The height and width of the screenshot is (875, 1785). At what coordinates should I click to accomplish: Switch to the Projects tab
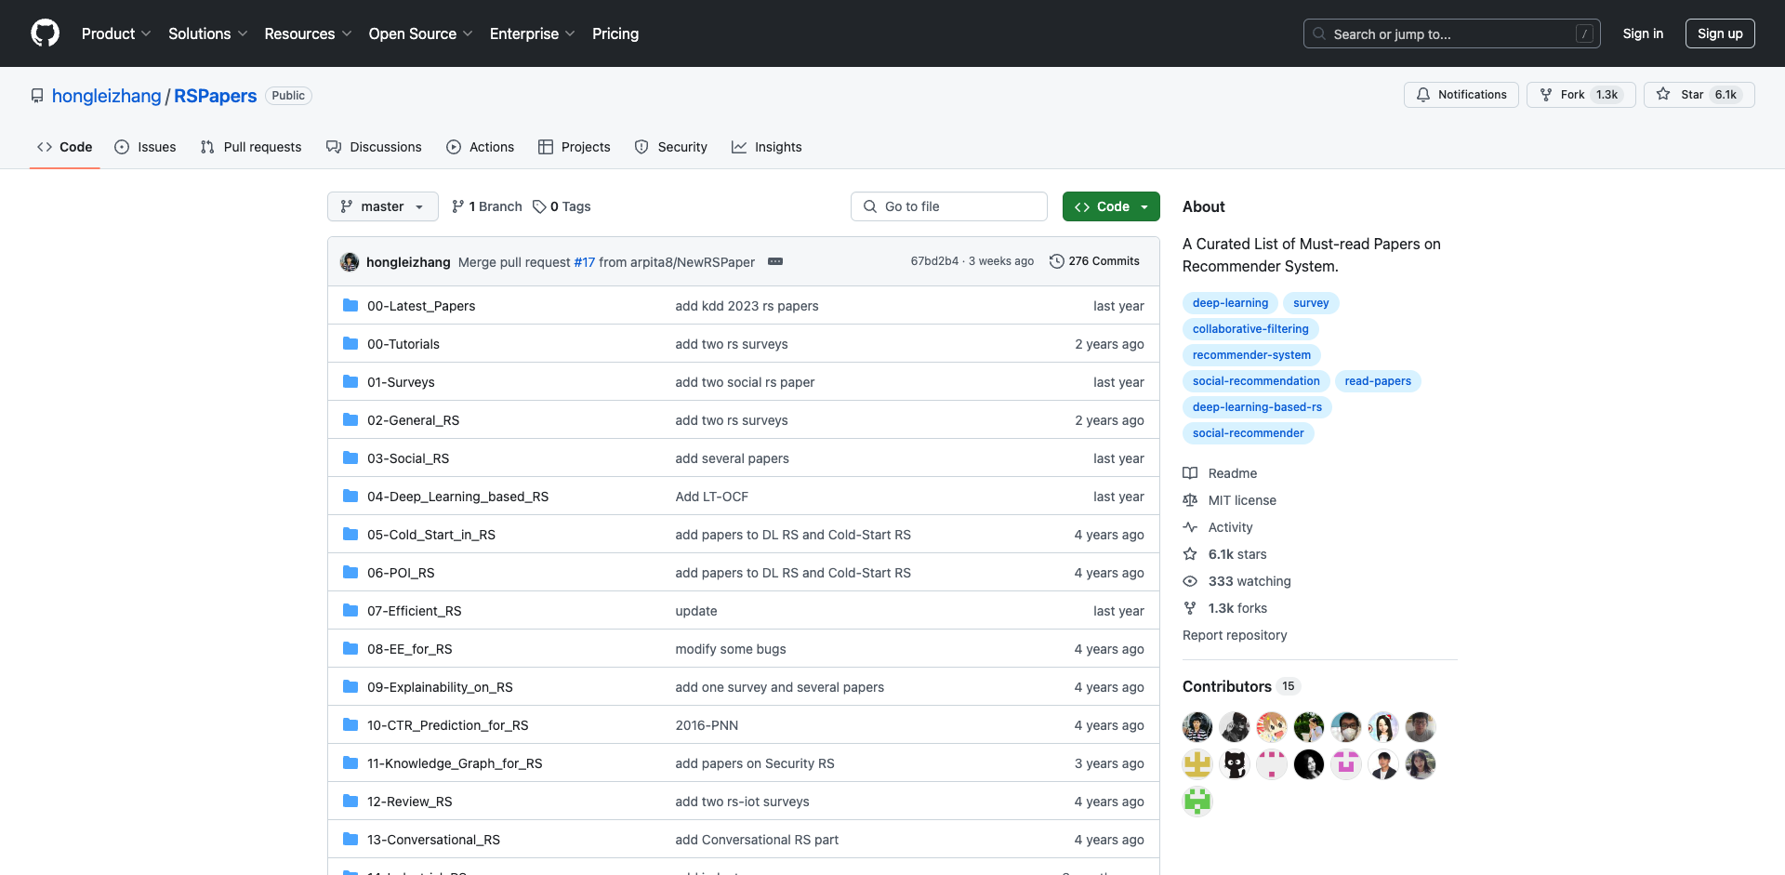575,147
